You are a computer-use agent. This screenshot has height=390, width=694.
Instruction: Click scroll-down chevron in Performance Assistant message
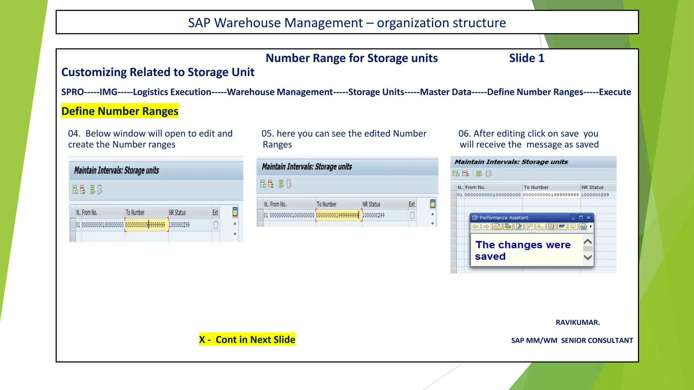pos(588,257)
